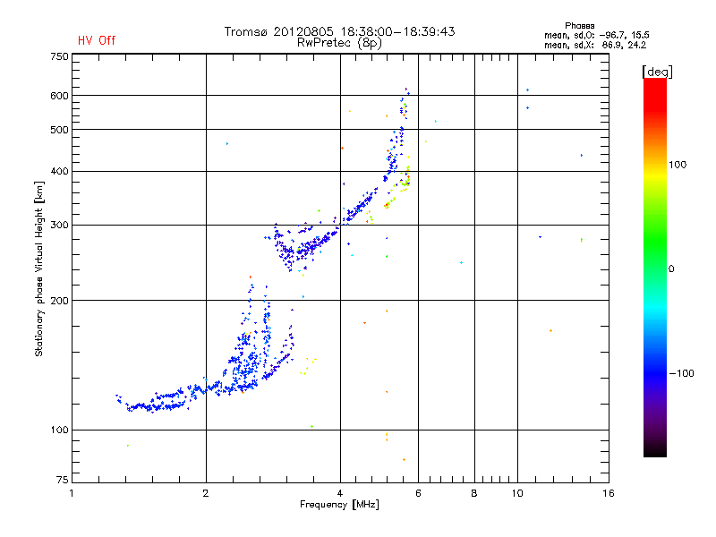Image resolution: width=716 pixels, height=537 pixels.
Task: Click the colorbar tick label '0'
Action: 670,269
